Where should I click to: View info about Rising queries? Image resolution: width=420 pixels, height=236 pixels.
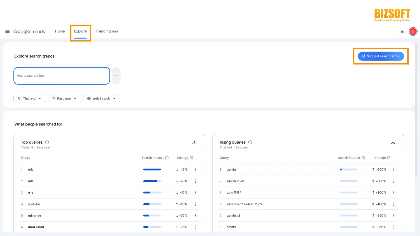click(250, 142)
